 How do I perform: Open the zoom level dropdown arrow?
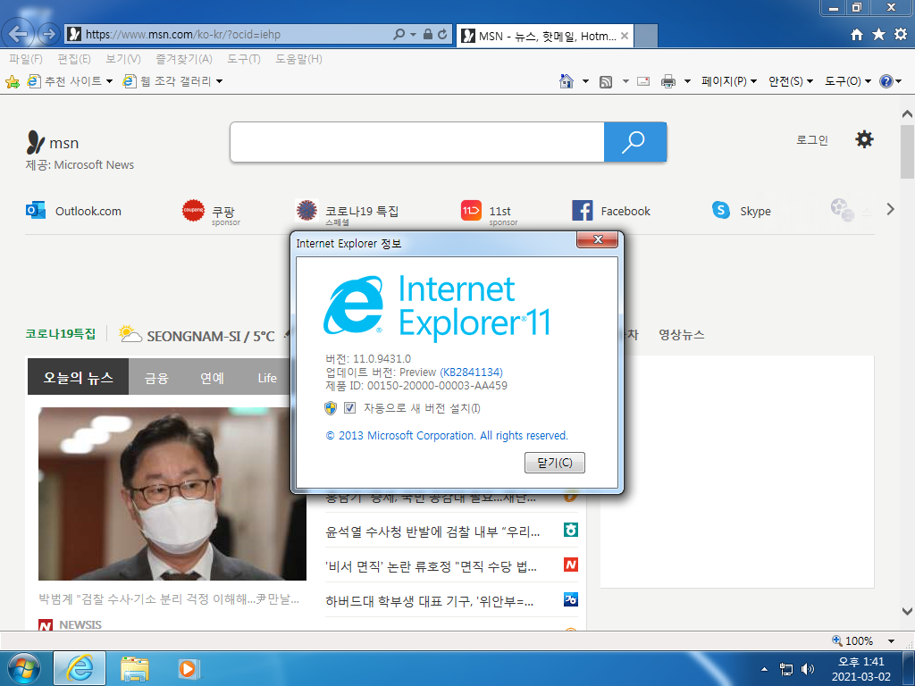(x=891, y=641)
